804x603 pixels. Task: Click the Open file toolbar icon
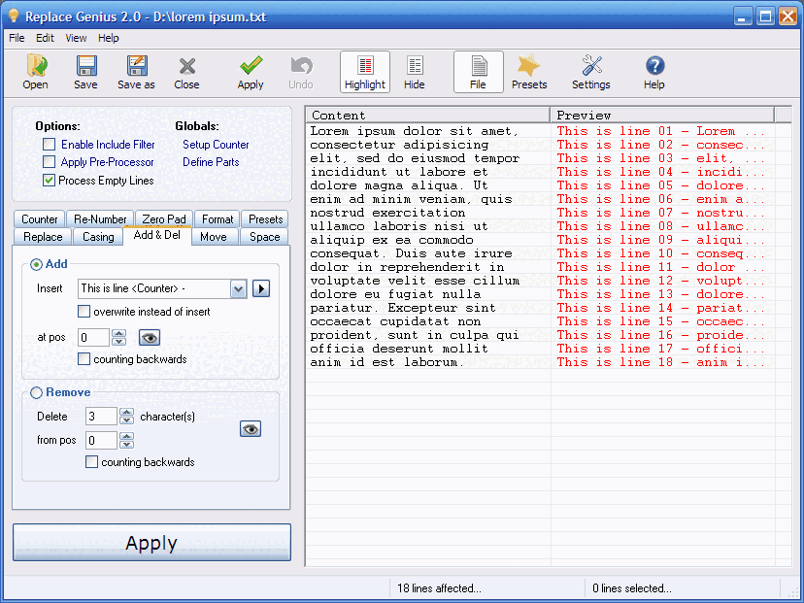click(36, 72)
